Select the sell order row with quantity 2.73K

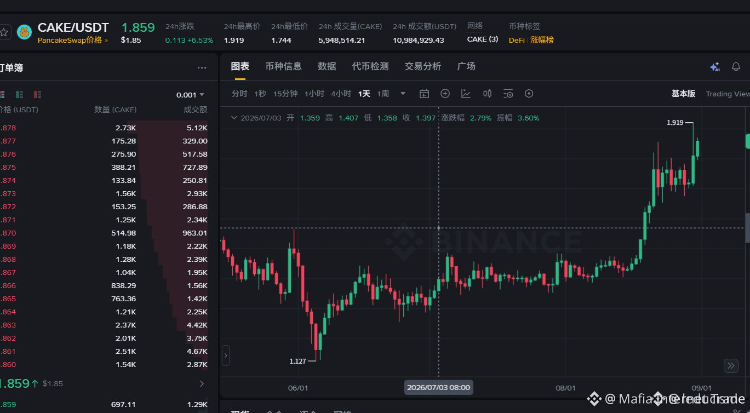[x=104, y=128]
